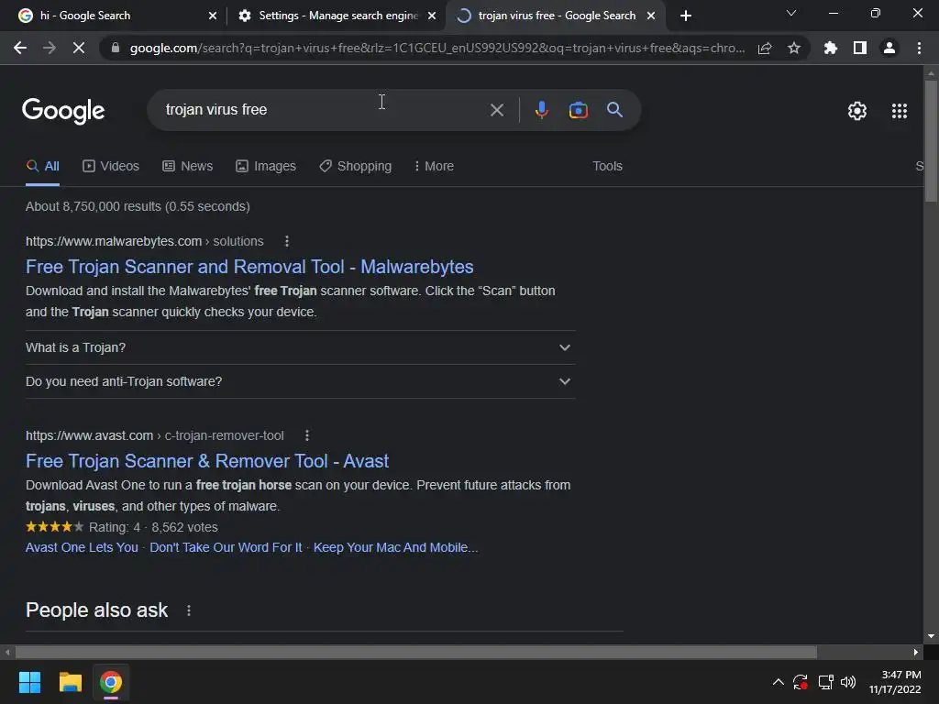
Task: Open a new browser tab
Action: (x=686, y=16)
